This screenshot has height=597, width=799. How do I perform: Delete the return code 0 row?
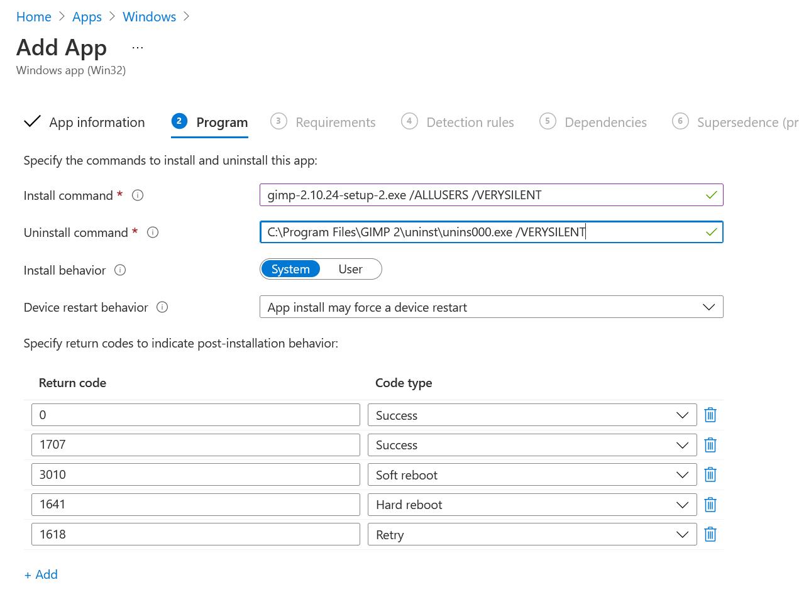click(x=710, y=415)
